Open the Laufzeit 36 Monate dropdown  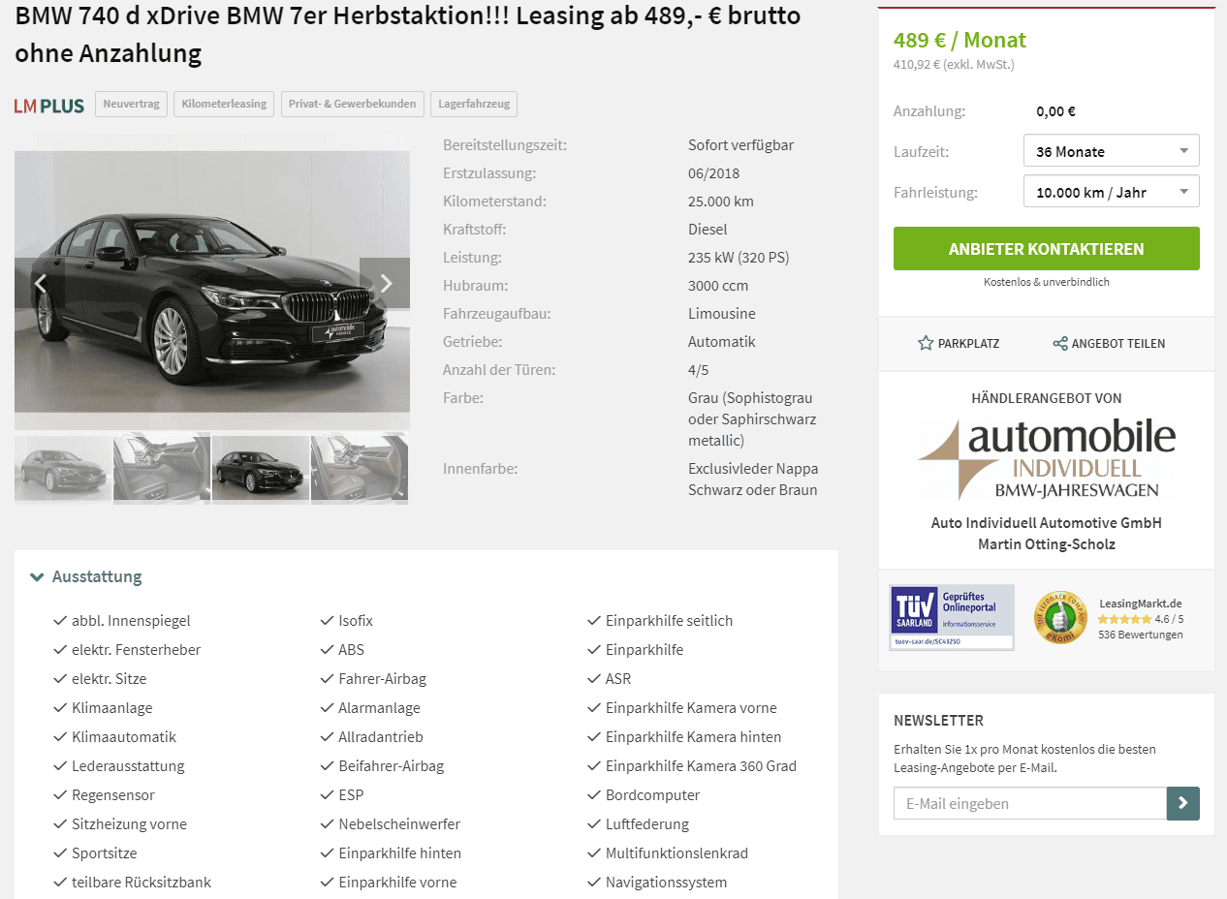tap(1112, 151)
